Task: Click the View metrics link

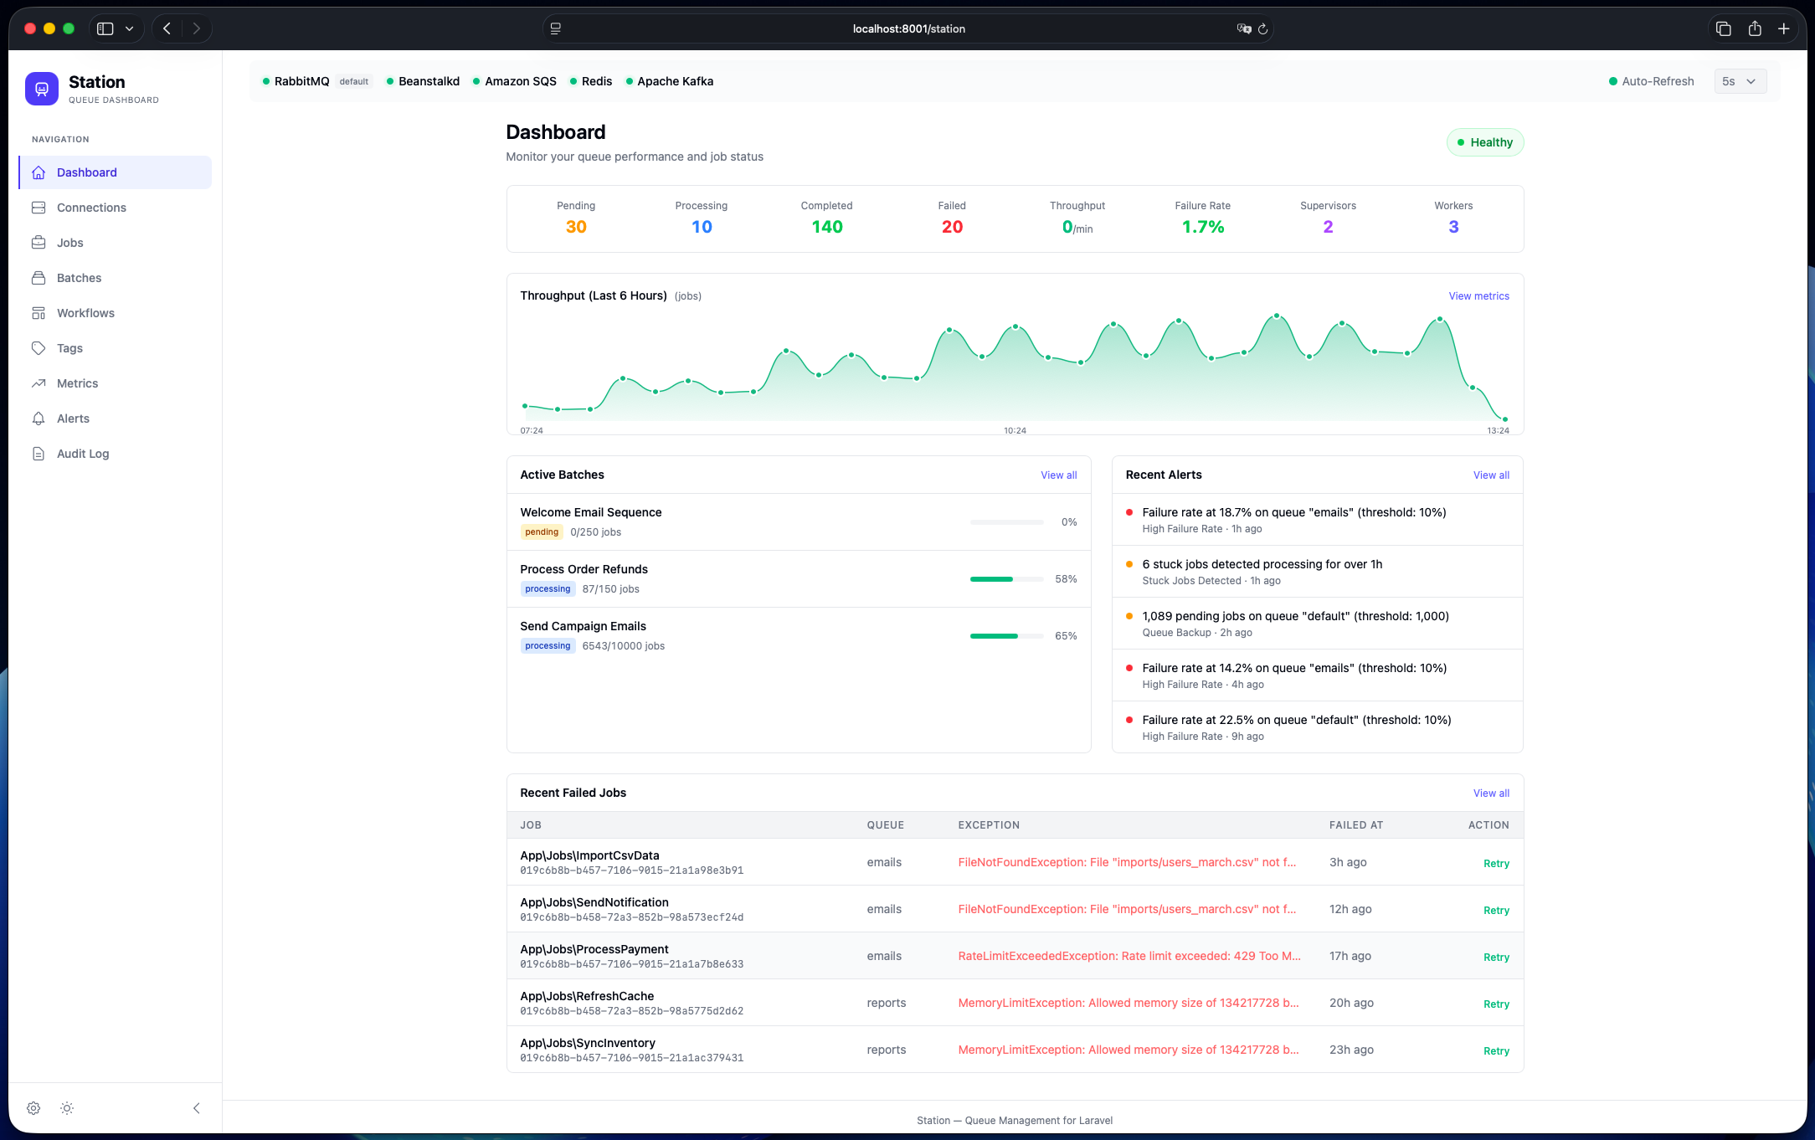Action: click(1478, 296)
